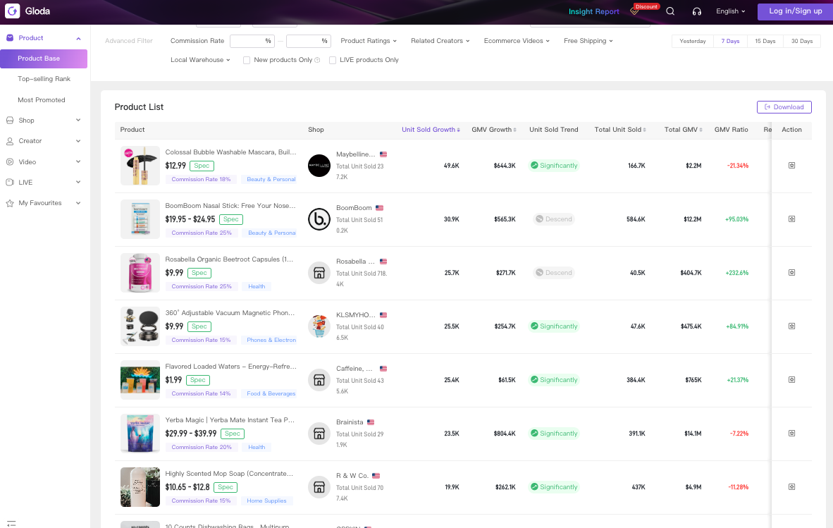This screenshot has height=528, width=833.
Task: Open Advanced Filter link
Action: click(x=128, y=41)
